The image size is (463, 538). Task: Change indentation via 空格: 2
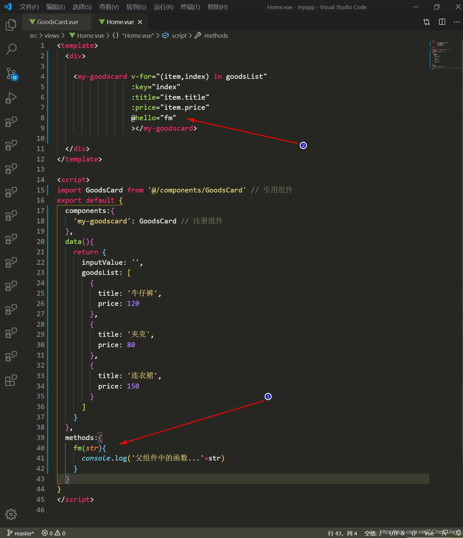(373, 533)
